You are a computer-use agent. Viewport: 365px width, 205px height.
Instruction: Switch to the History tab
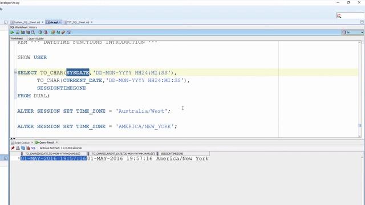point(33,27)
